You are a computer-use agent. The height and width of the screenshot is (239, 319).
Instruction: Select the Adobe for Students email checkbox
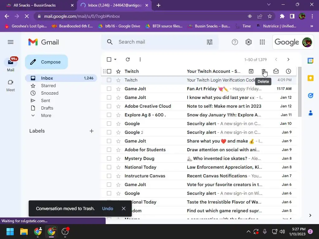click(x=109, y=150)
